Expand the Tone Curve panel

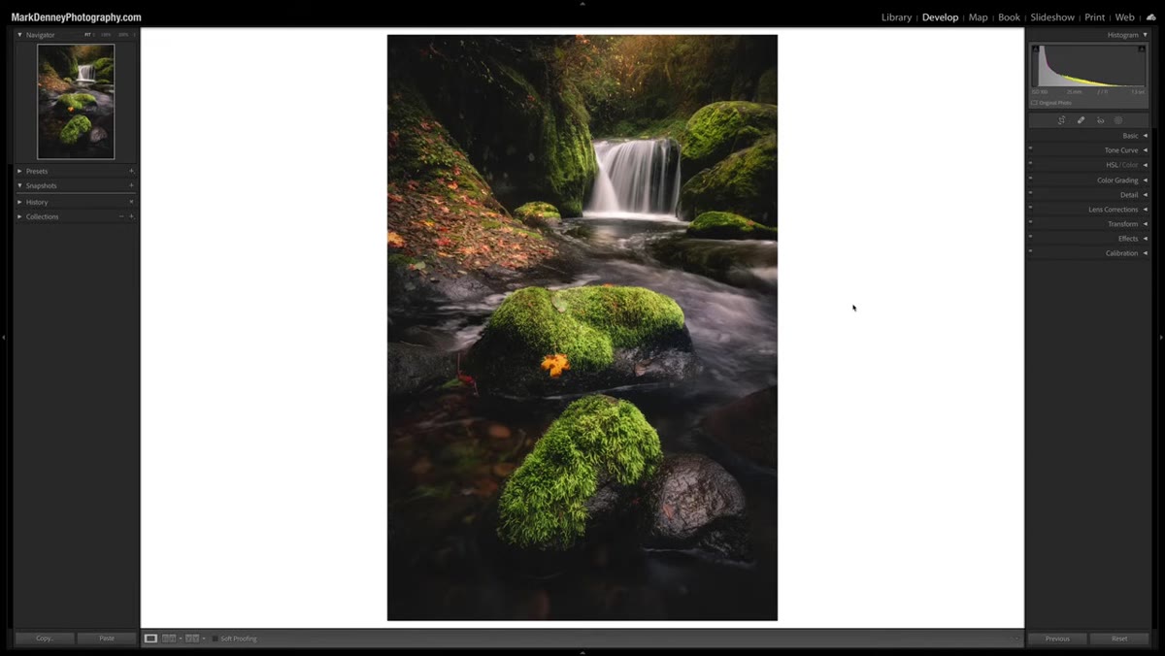click(1146, 150)
